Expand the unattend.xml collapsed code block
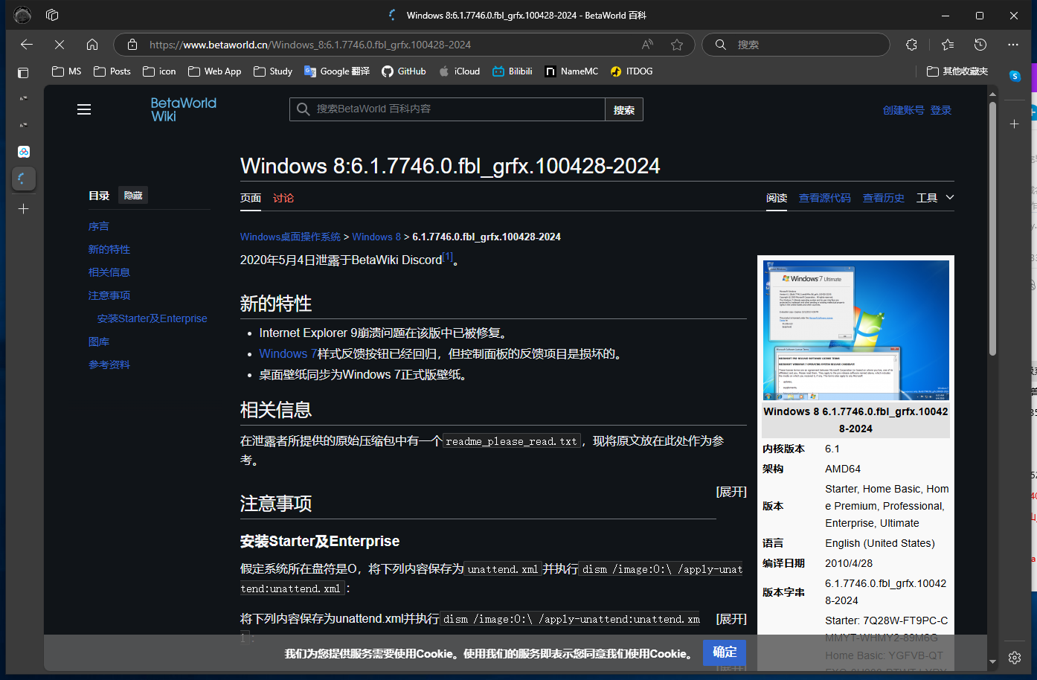The height and width of the screenshot is (680, 1037). [731, 619]
